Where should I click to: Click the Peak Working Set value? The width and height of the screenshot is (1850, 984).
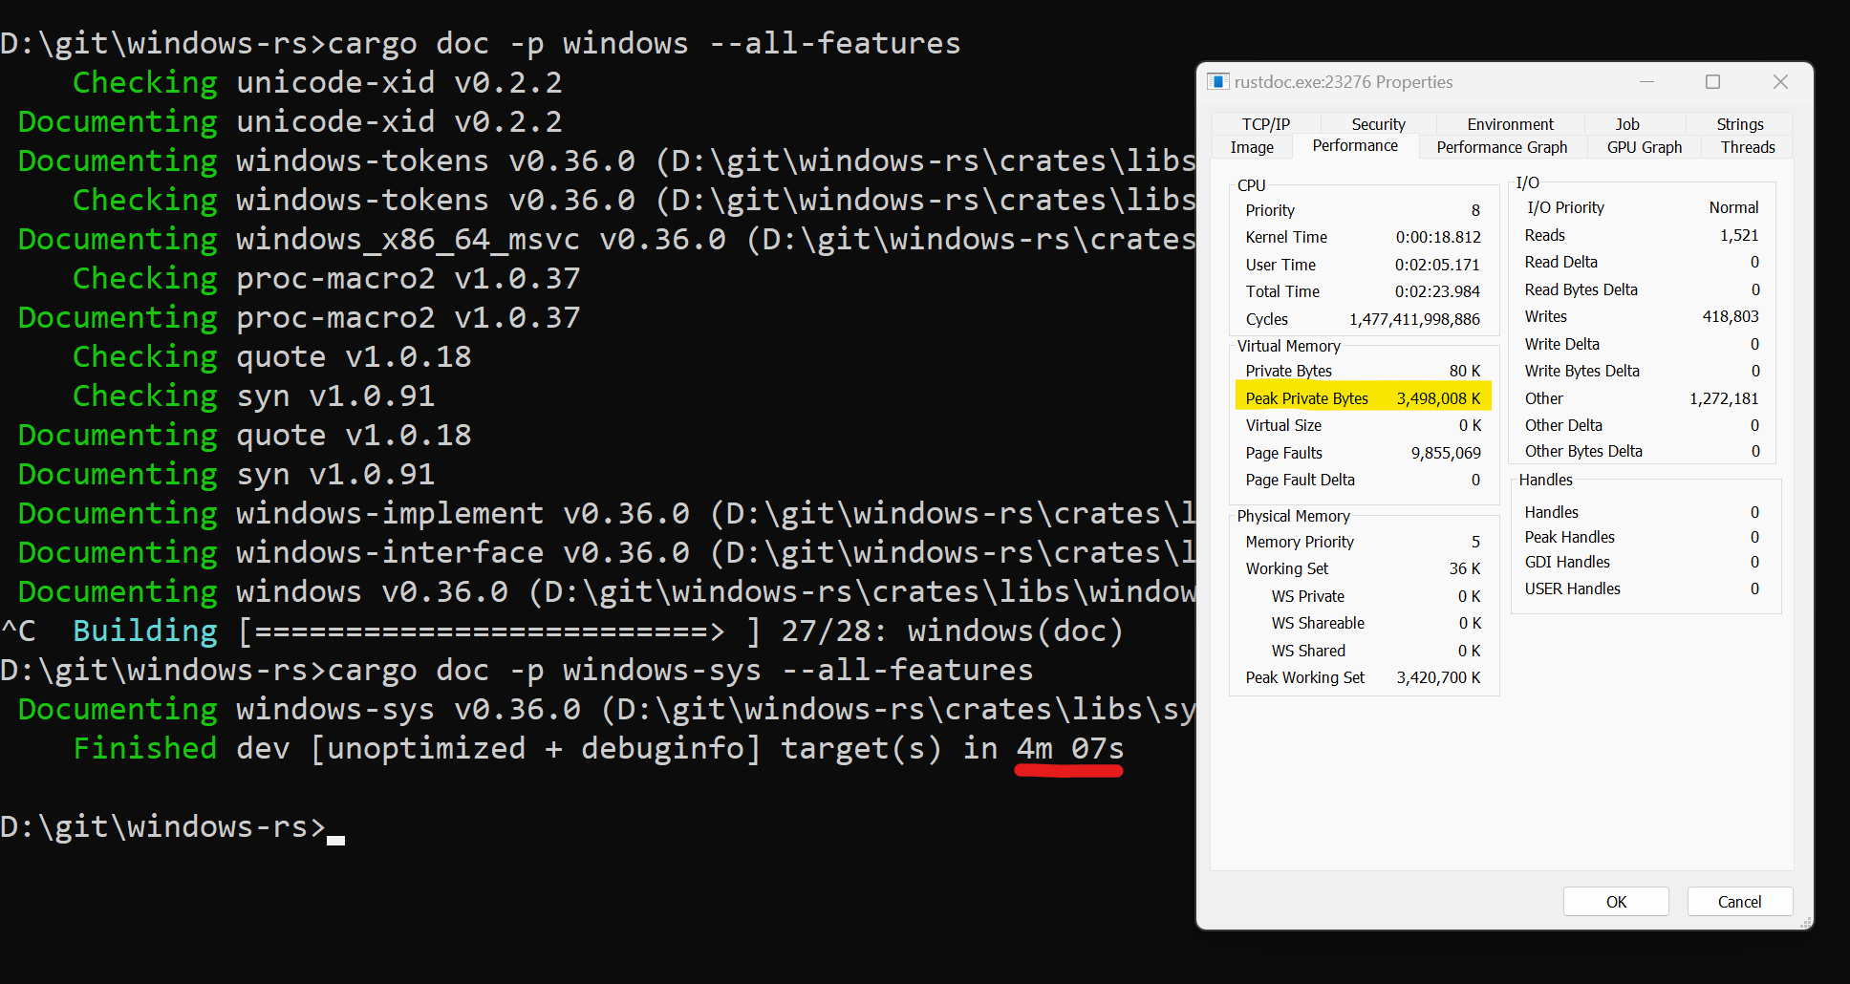point(1438,677)
